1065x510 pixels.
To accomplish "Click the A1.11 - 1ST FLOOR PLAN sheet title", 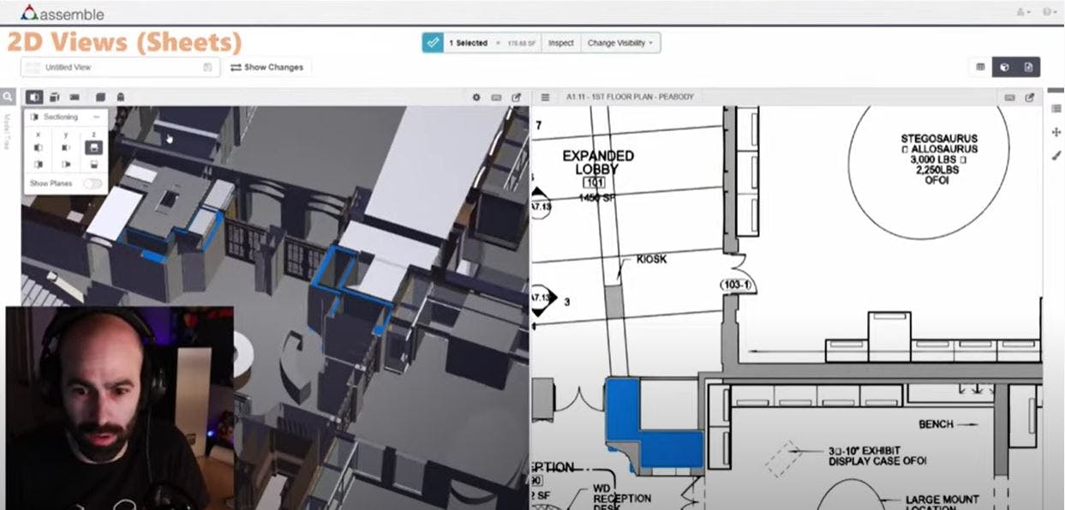I will coord(630,98).
